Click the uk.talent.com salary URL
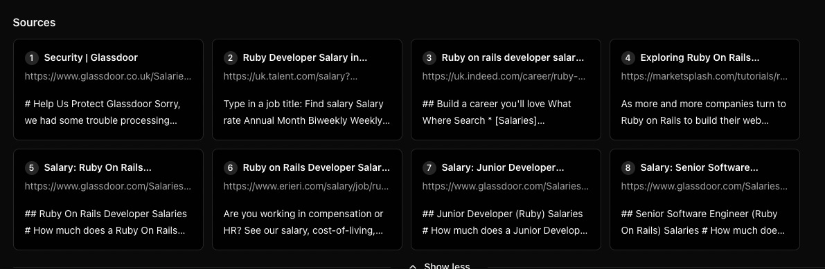The height and width of the screenshot is (269, 825). pyautogui.click(x=290, y=76)
